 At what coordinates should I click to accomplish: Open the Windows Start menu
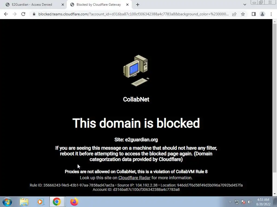coord(7,202)
